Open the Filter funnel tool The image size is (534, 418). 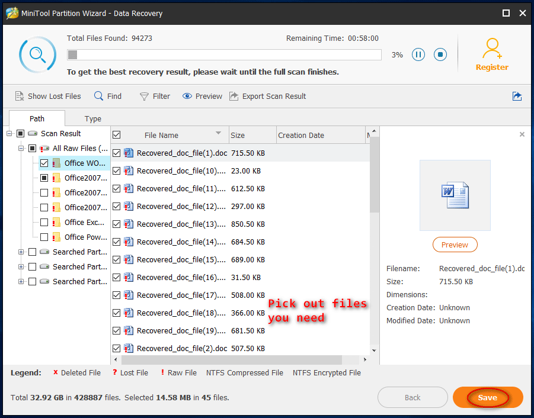144,96
